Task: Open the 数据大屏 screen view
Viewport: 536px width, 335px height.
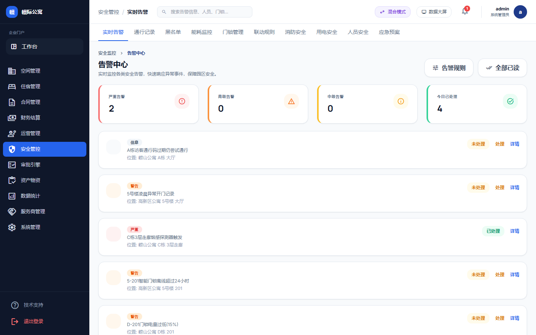Action: [x=434, y=12]
